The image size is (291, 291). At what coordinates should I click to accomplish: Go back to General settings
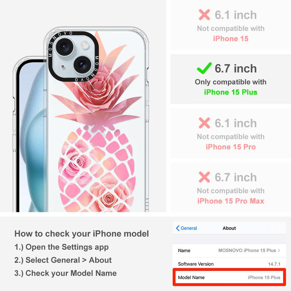point(187,228)
